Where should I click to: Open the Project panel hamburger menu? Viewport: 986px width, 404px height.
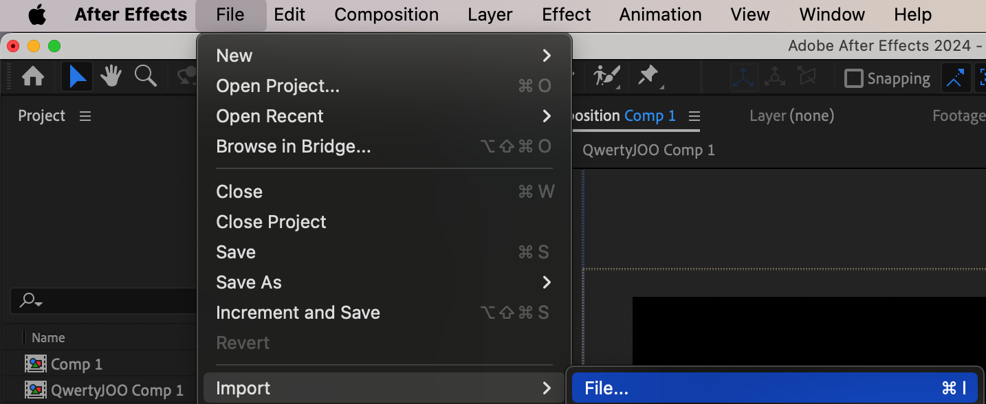[85, 116]
